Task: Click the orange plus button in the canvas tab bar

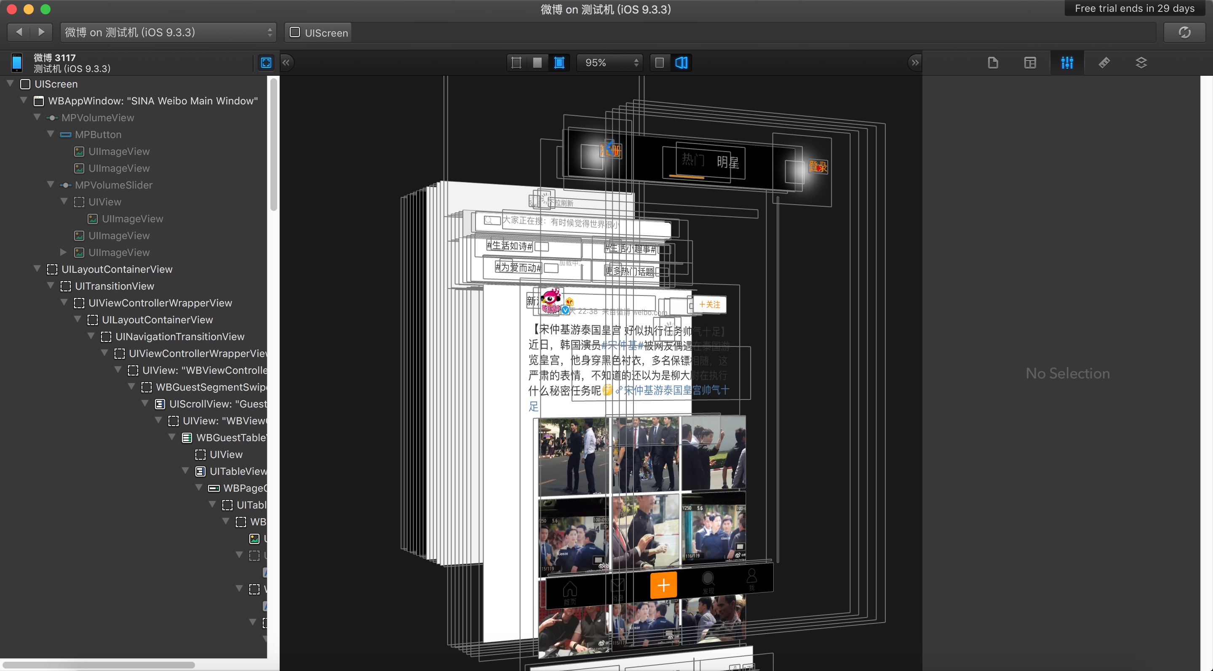Action: point(663,585)
